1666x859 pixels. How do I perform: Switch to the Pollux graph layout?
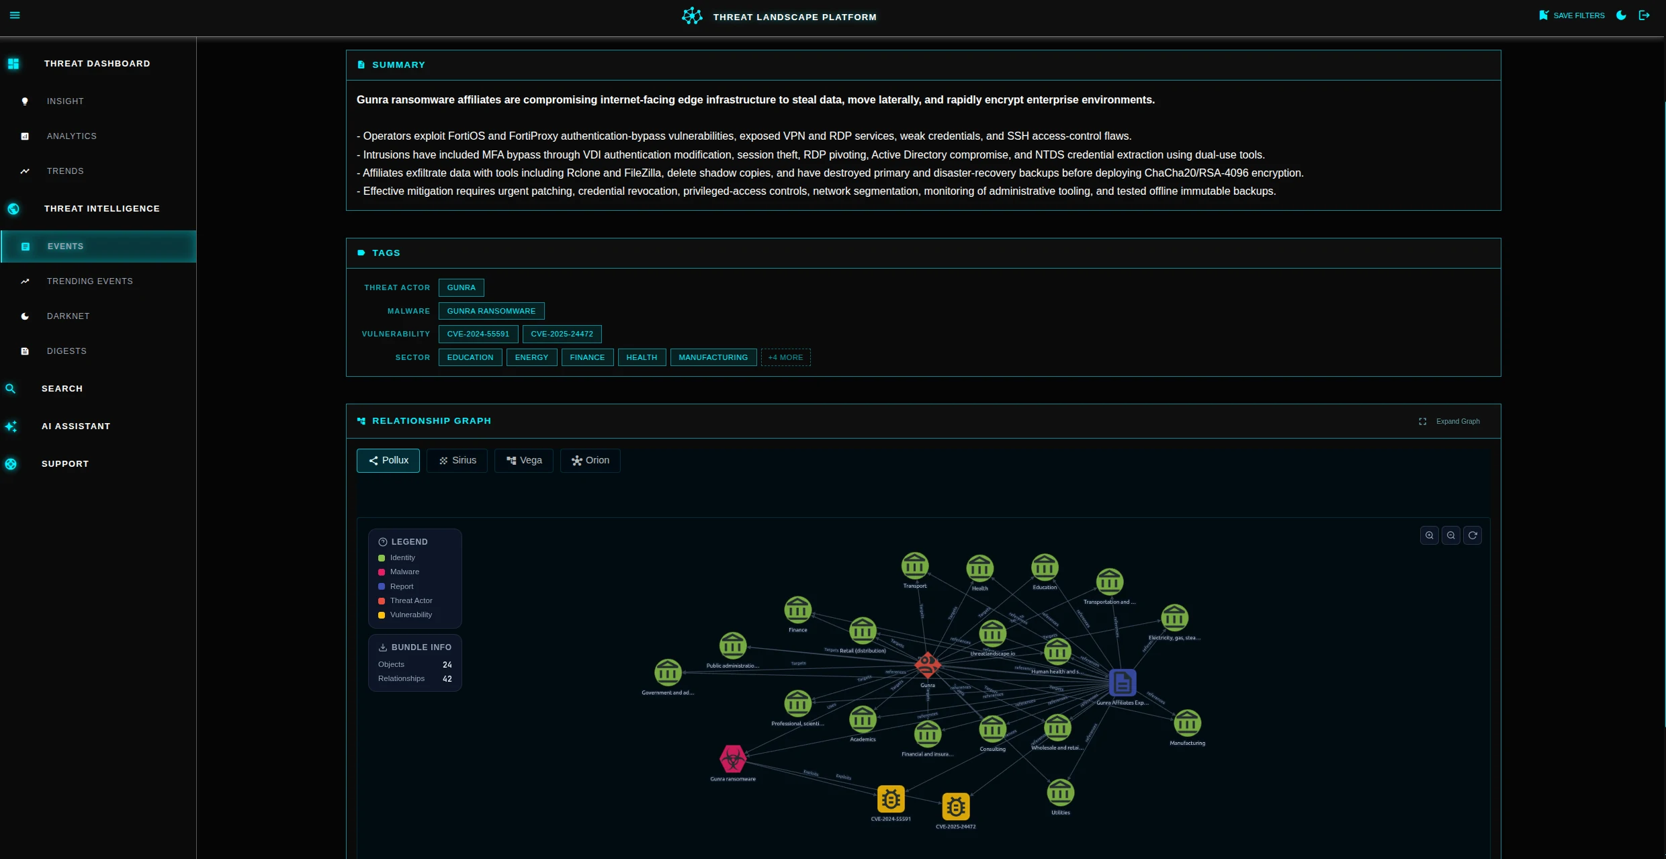(x=388, y=461)
